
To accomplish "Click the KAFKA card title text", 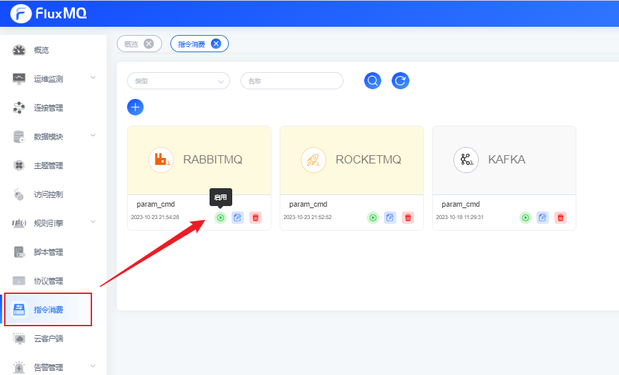I will [506, 159].
